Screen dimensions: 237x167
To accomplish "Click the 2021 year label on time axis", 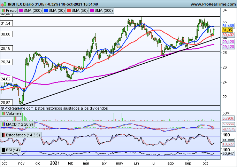I will pyautogui.click(x=55, y=163).
